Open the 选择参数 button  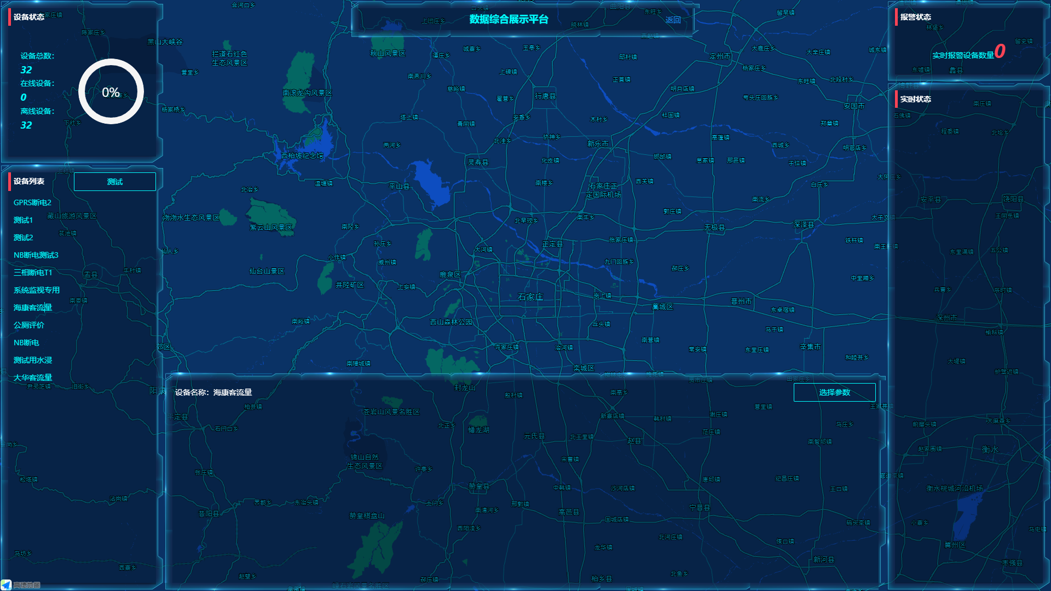pos(834,392)
